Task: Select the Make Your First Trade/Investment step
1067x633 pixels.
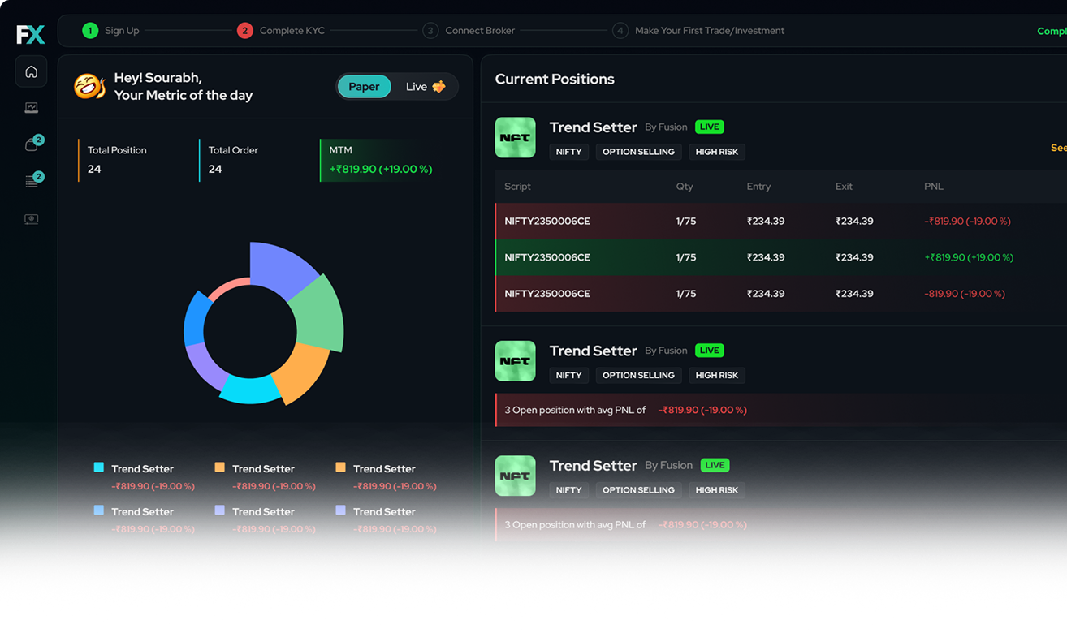Action: pyautogui.click(x=698, y=31)
